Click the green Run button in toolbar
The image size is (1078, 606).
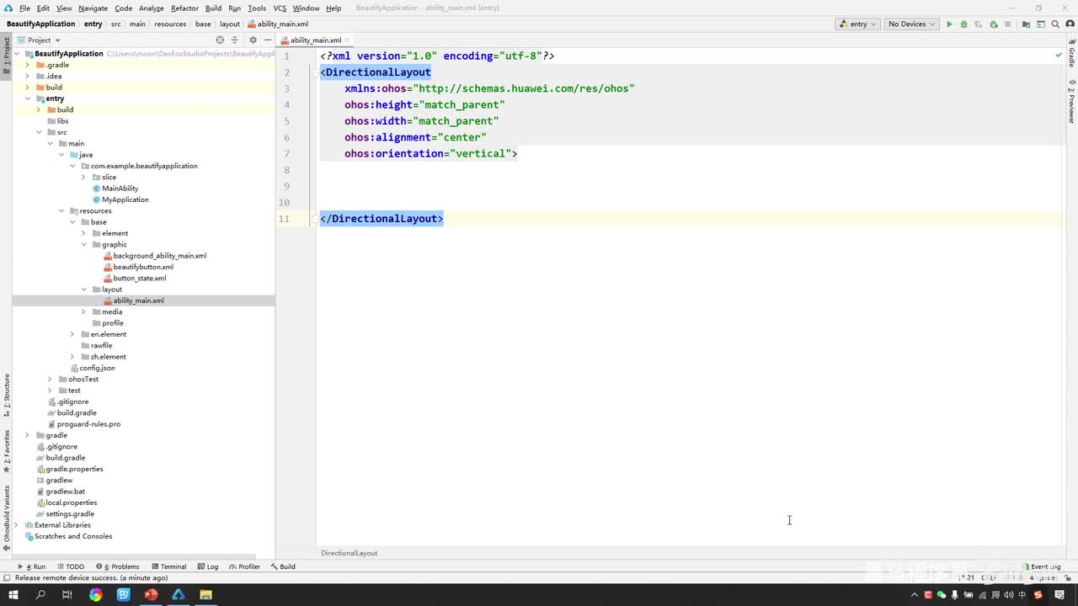pos(949,24)
